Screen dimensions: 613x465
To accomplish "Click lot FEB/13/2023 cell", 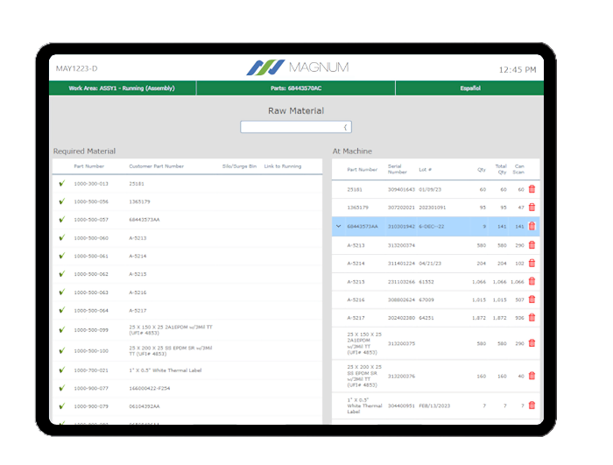I will (434, 405).
